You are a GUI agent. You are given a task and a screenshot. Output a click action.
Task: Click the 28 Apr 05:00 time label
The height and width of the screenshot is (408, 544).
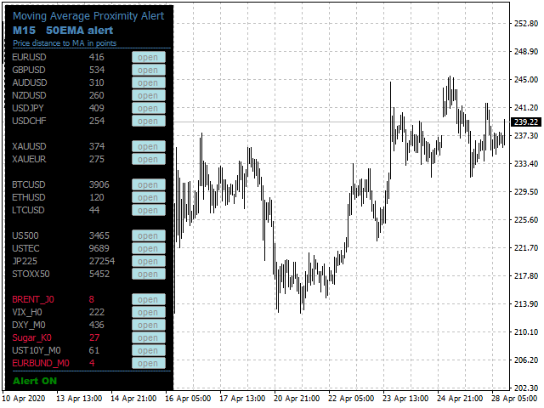tap(515, 399)
